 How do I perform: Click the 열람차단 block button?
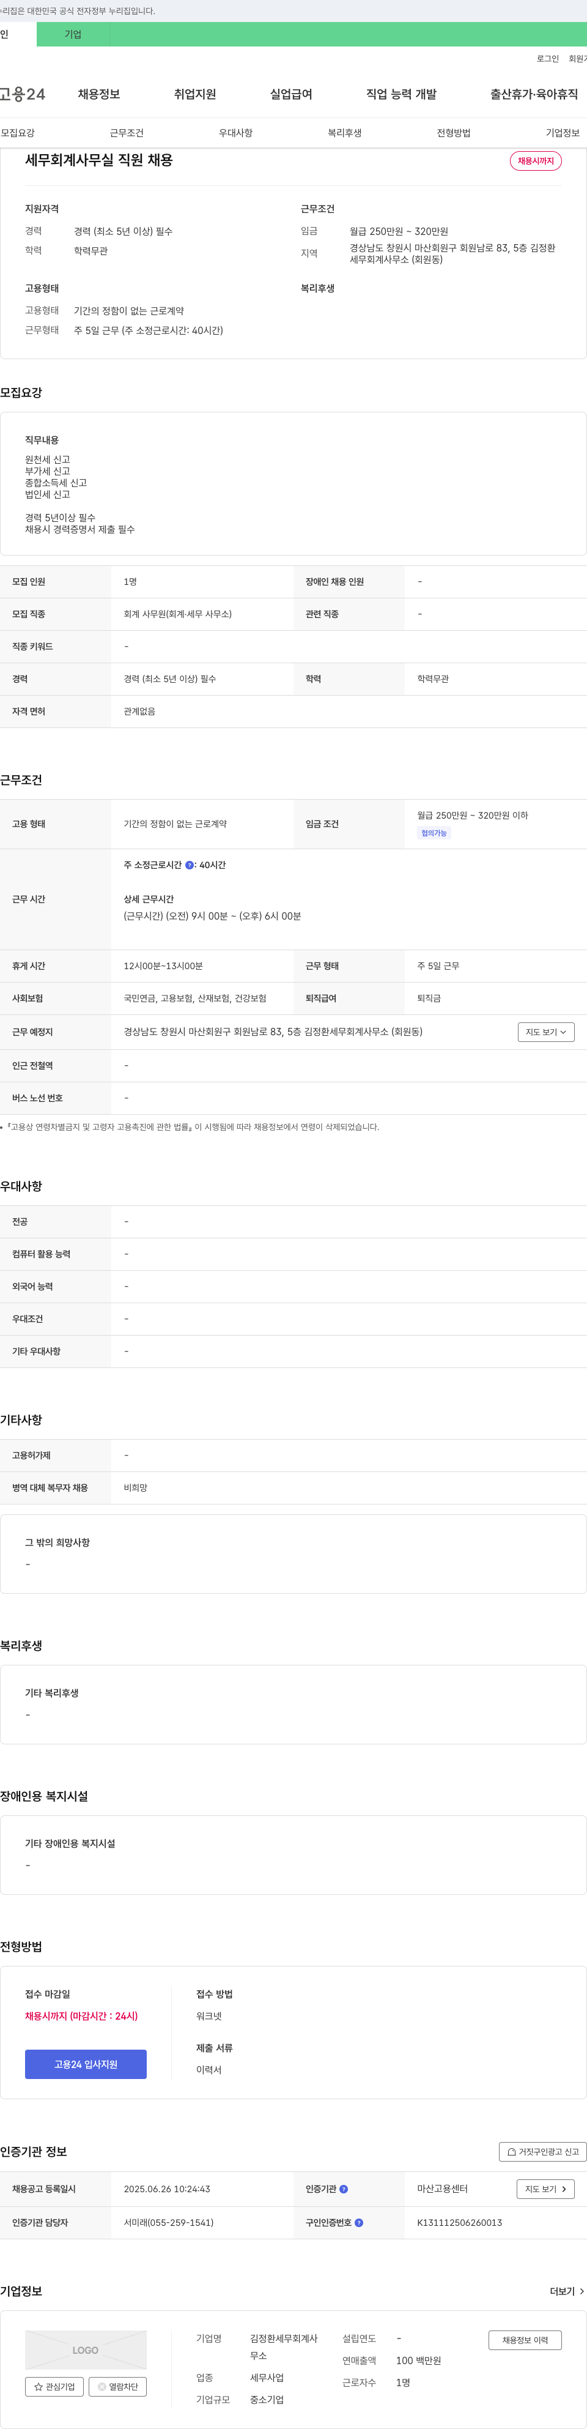[118, 2387]
